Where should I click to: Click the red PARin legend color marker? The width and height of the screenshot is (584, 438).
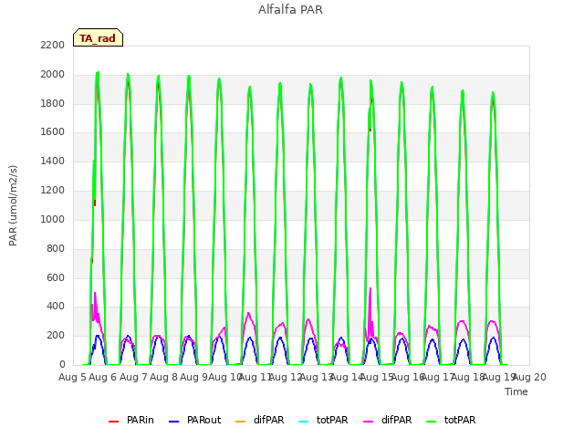coord(113,422)
